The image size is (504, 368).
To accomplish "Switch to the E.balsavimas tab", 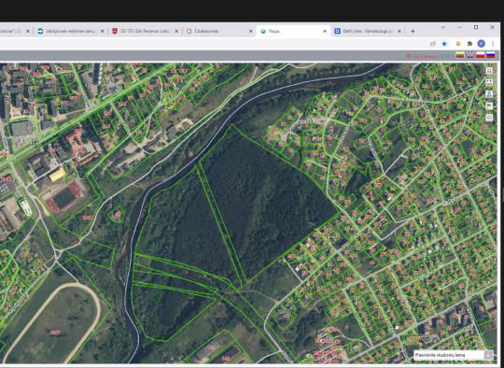I will click(219, 31).
